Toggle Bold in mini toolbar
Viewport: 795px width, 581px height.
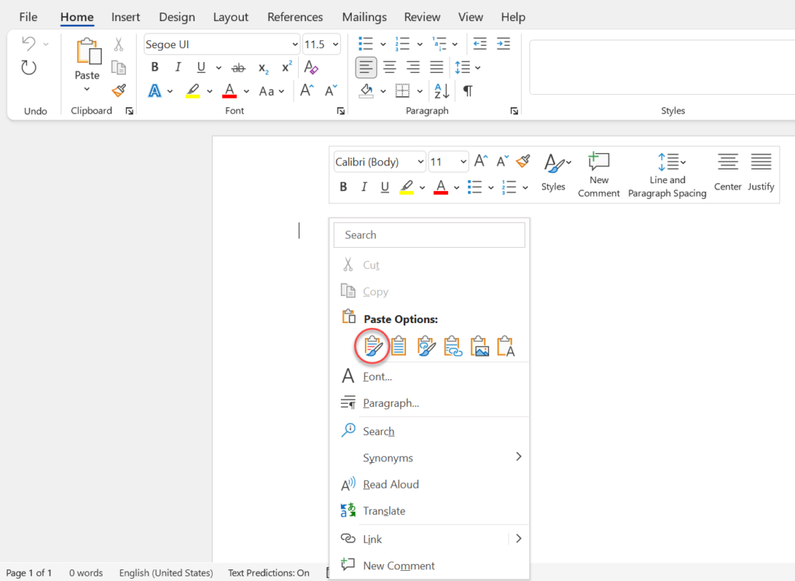coord(343,186)
